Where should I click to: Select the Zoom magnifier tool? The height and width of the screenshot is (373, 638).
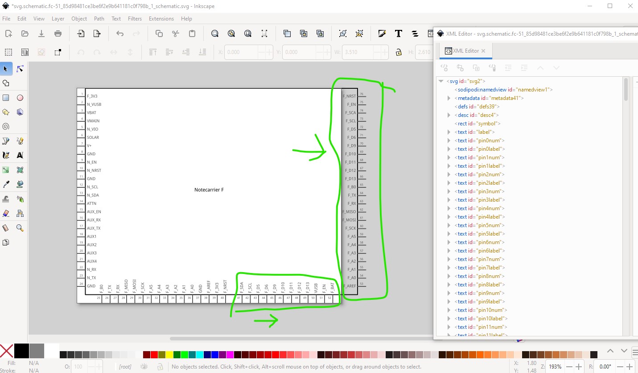(x=20, y=228)
